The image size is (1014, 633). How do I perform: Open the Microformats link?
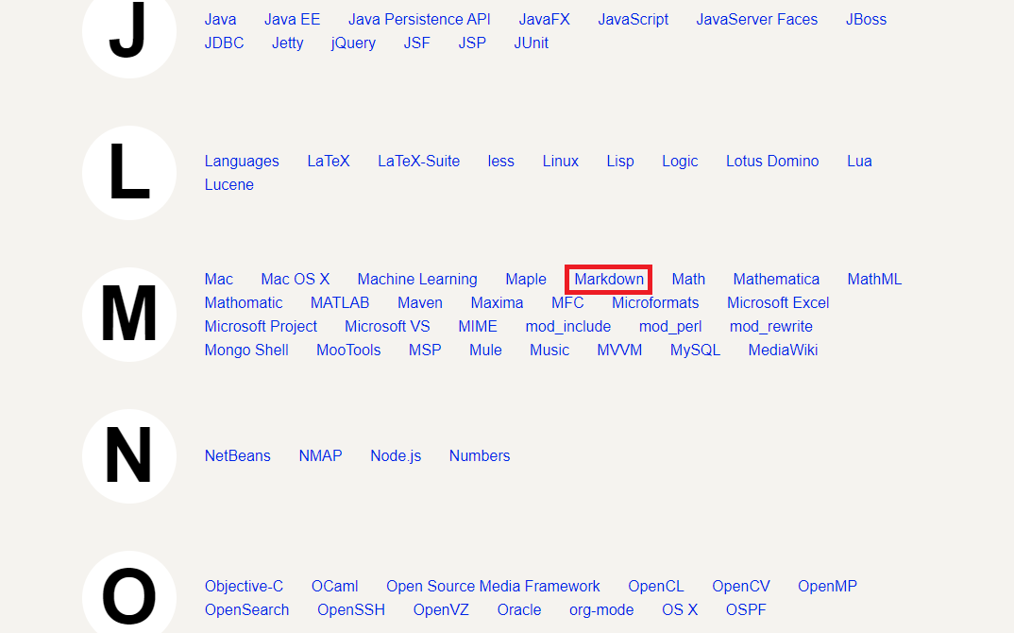pos(655,303)
